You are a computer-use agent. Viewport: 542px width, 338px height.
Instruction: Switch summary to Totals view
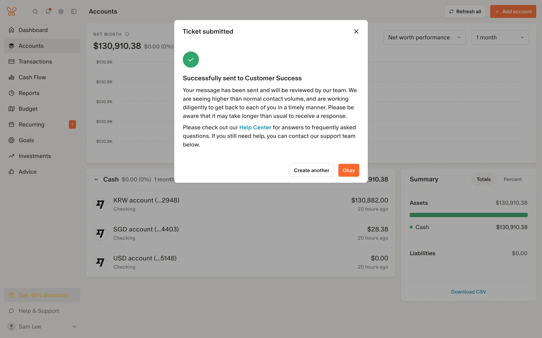point(484,179)
